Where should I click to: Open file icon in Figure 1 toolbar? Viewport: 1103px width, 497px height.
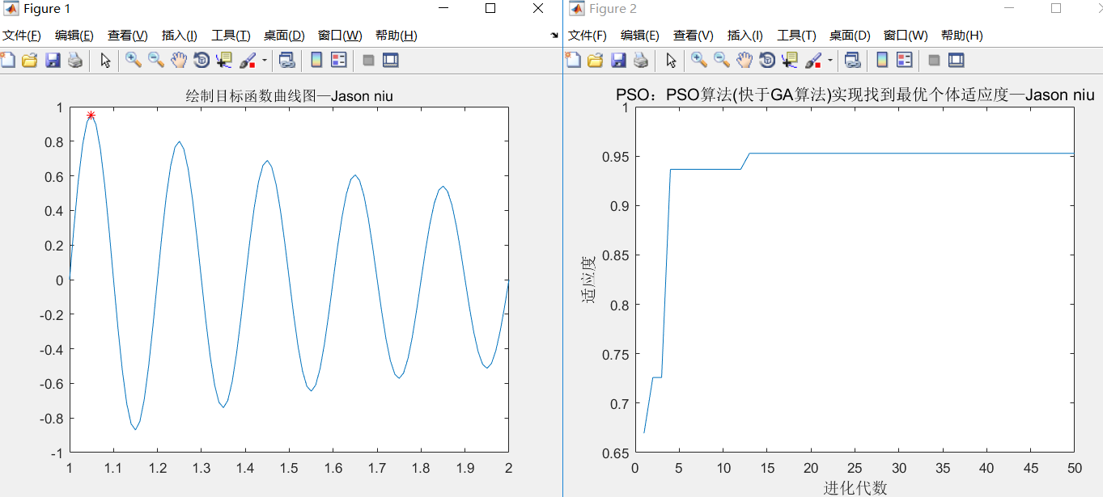[x=30, y=60]
